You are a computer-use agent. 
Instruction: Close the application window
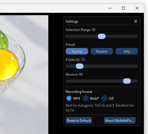(137, 8)
